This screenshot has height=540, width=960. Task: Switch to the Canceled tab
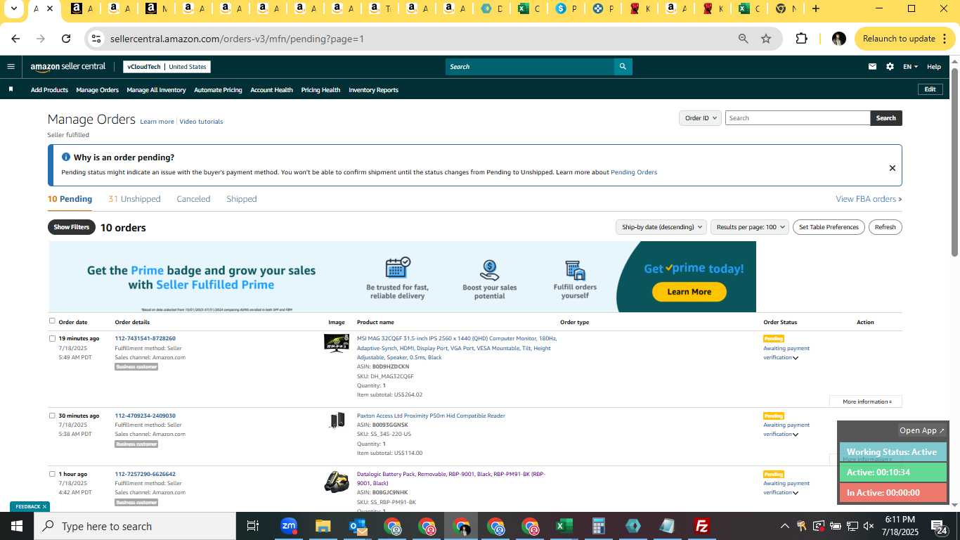click(193, 199)
